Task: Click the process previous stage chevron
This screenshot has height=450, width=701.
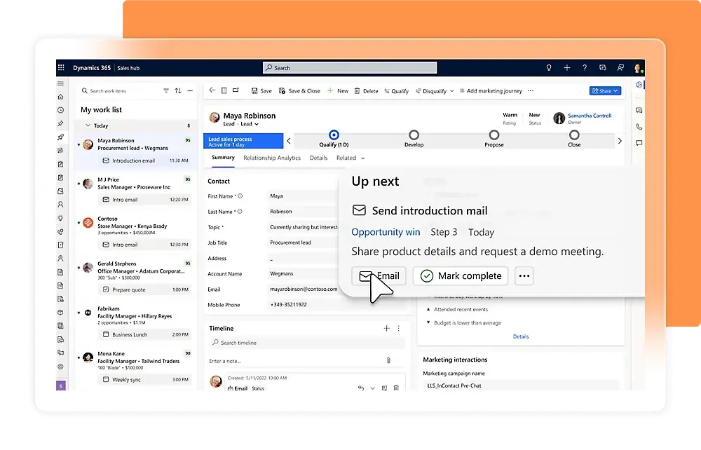Action: click(x=289, y=141)
